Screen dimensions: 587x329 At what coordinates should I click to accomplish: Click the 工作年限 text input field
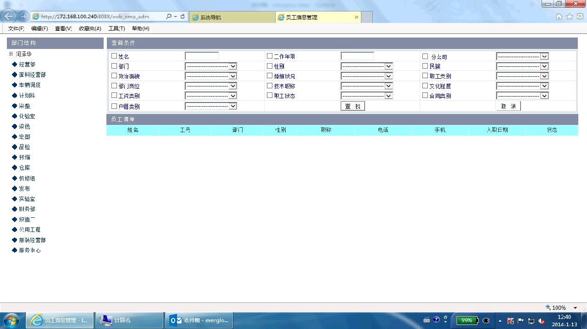[x=357, y=56]
